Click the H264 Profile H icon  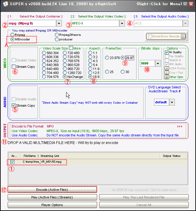coord(166,68)
